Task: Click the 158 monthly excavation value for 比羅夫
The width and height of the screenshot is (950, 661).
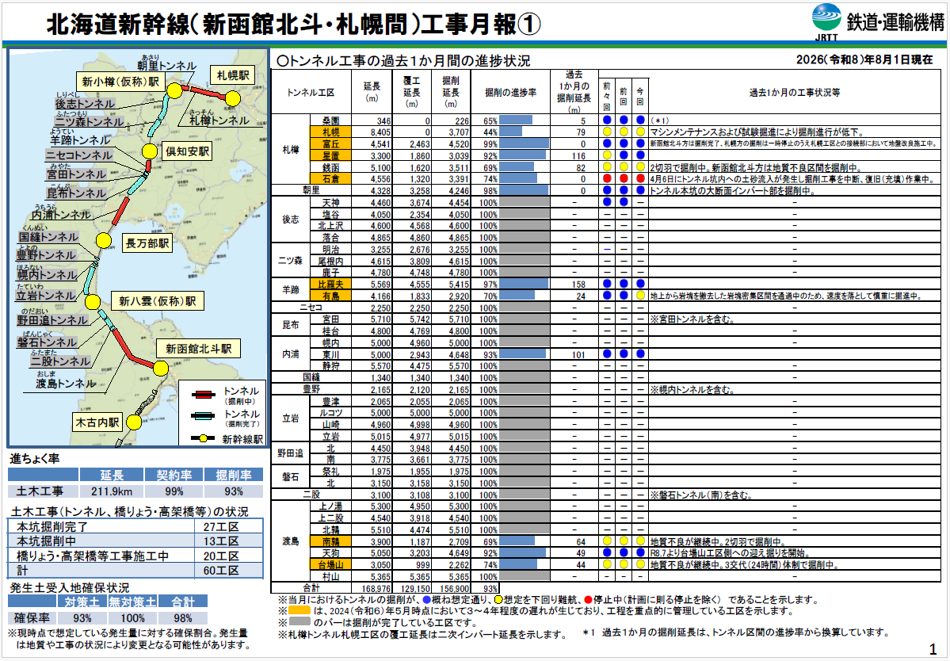Action: pyautogui.click(x=578, y=285)
